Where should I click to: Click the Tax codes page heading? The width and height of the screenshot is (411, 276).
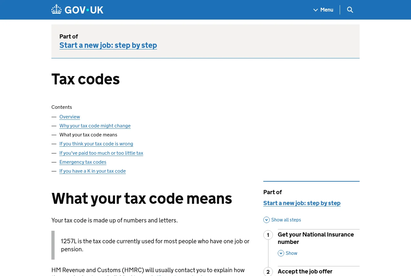[85, 79]
